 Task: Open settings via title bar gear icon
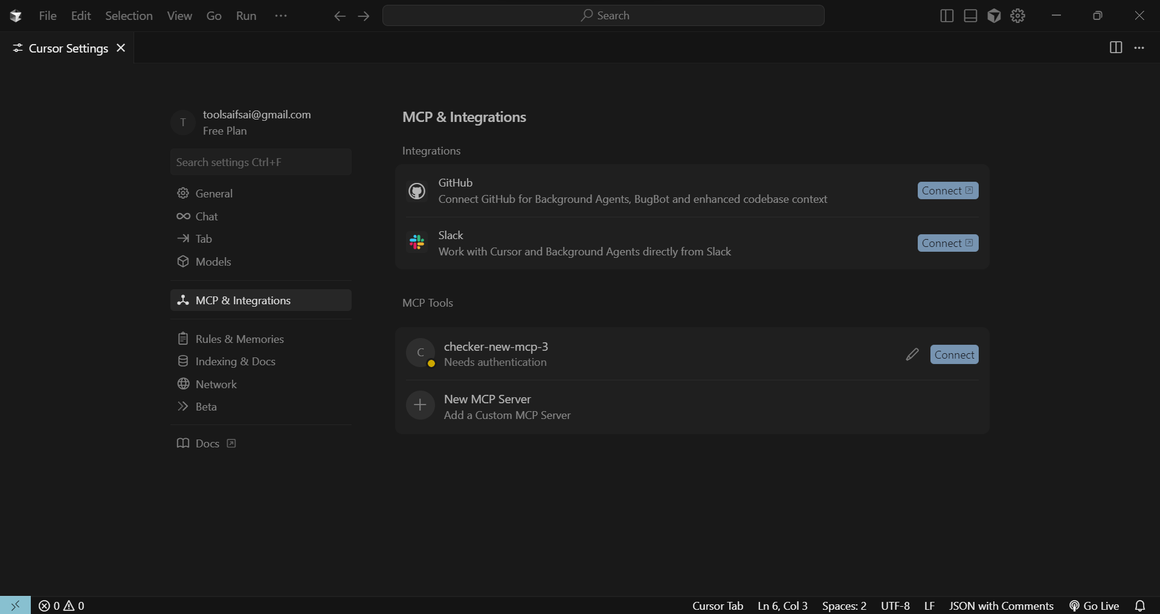[x=1018, y=16]
